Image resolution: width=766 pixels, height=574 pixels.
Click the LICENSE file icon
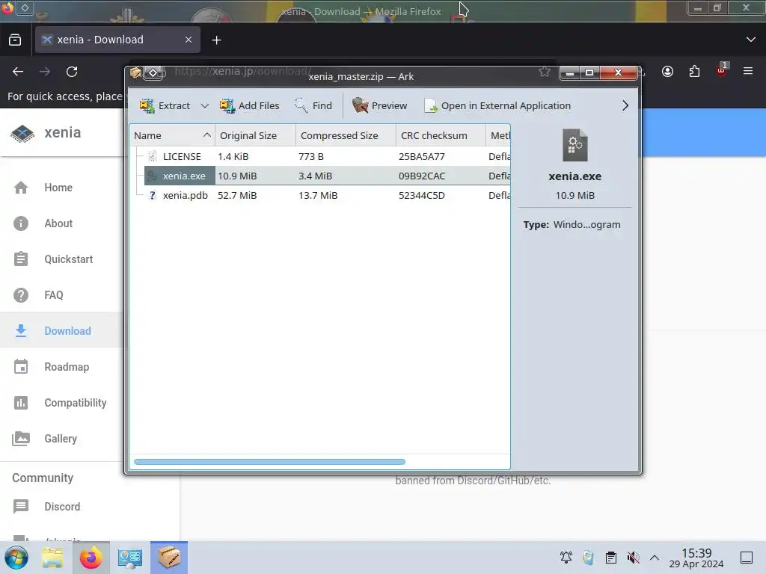coord(153,157)
